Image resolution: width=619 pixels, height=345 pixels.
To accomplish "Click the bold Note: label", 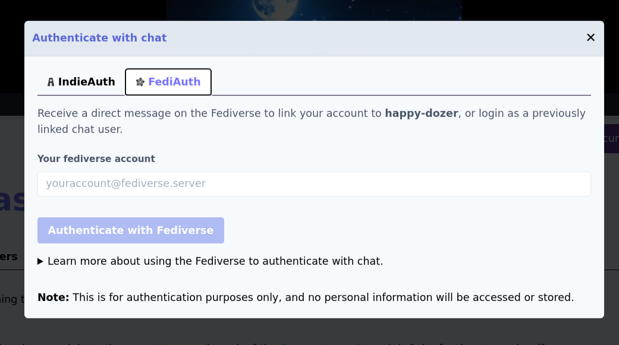I will click(x=53, y=297).
